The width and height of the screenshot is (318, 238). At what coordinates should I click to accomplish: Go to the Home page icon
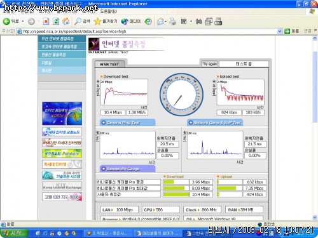click(66, 21)
